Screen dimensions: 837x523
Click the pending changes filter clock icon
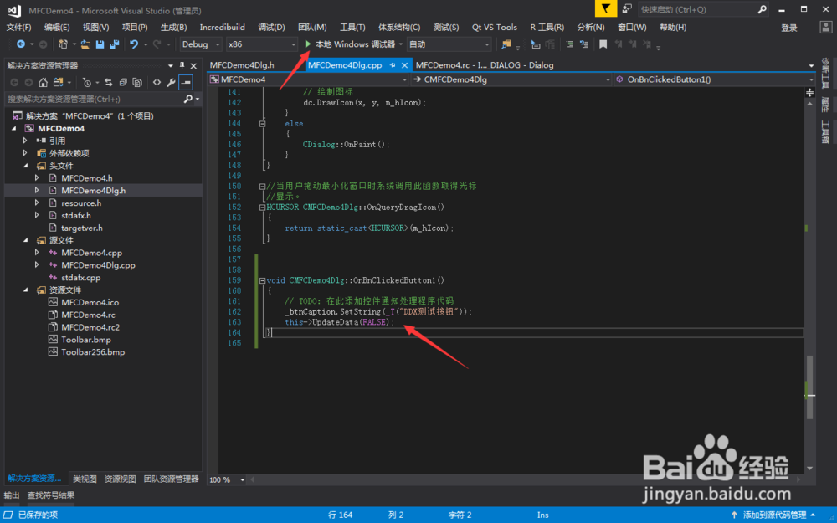pos(86,82)
